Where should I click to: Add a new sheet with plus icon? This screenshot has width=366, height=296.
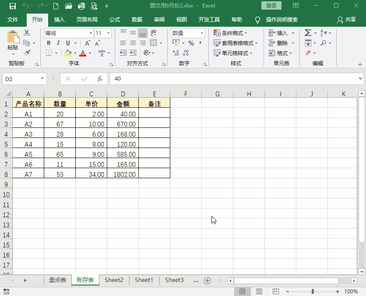(207, 280)
